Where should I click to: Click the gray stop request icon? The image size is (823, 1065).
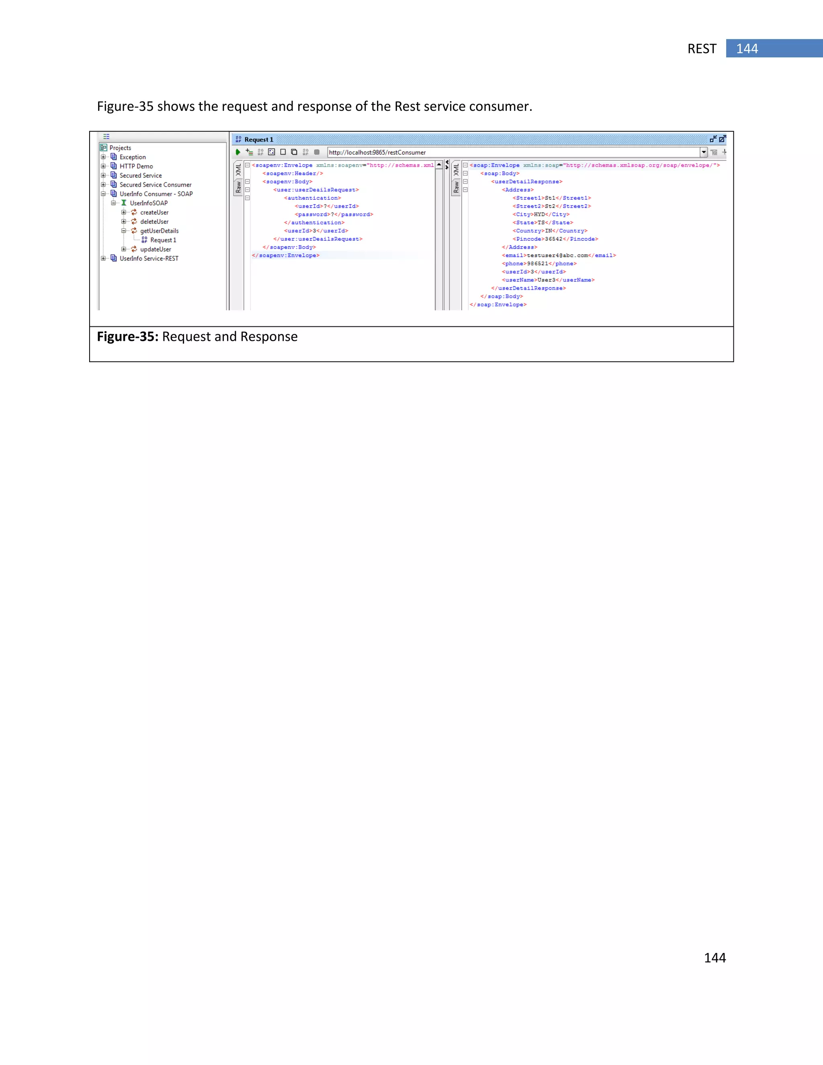pos(317,152)
